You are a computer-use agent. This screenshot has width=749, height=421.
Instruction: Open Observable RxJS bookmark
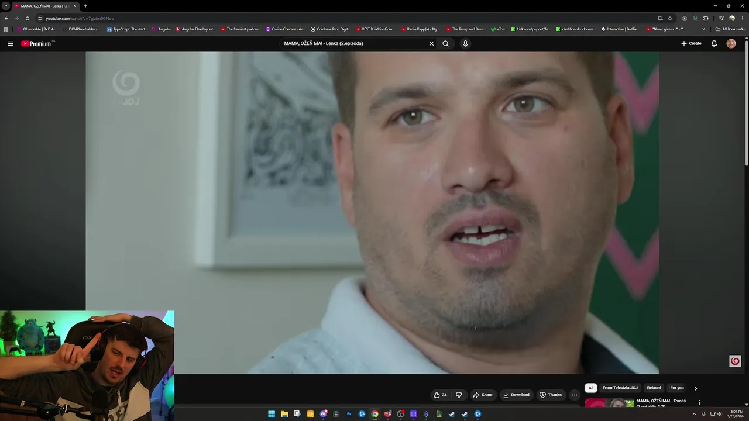pyautogui.click(x=36, y=29)
